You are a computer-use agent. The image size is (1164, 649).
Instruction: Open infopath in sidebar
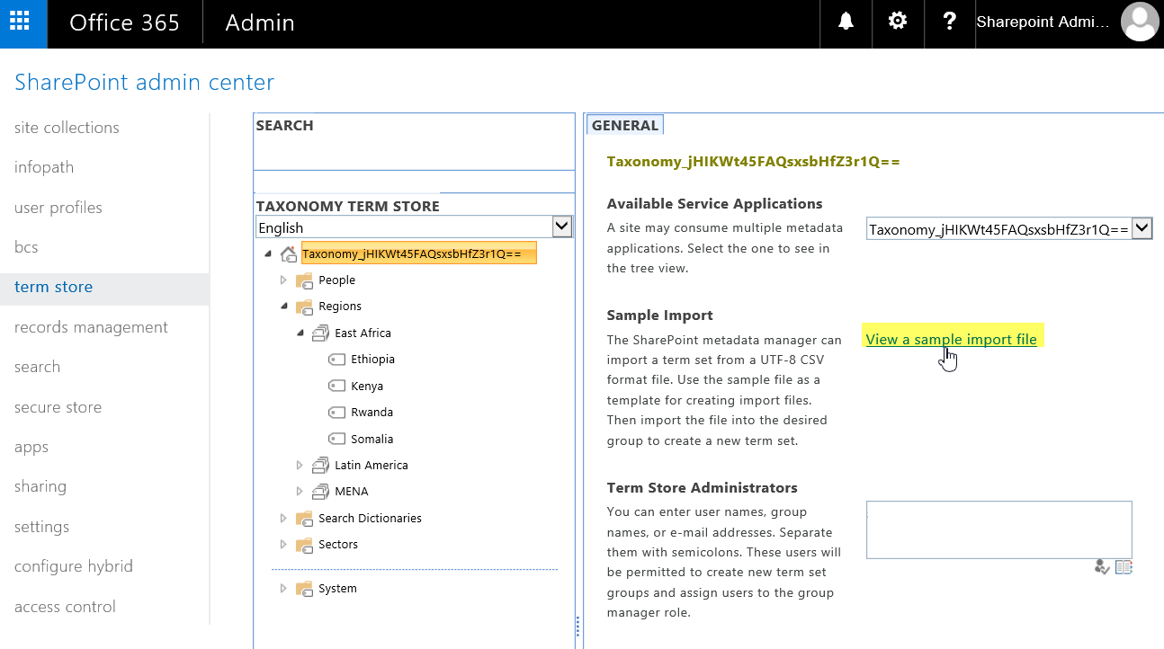(44, 167)
